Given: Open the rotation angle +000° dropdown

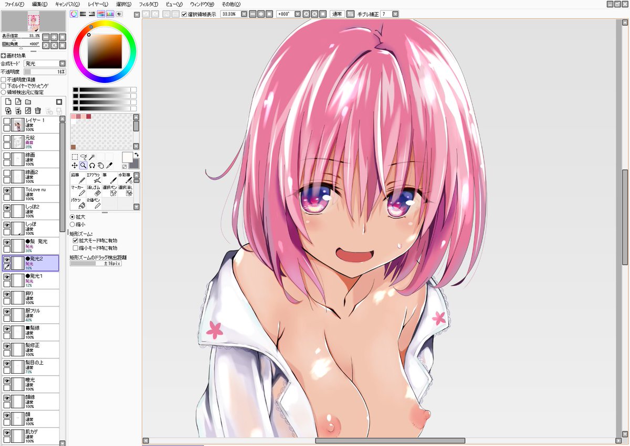Looking at the screenshot, I should [x=298, y=14].
